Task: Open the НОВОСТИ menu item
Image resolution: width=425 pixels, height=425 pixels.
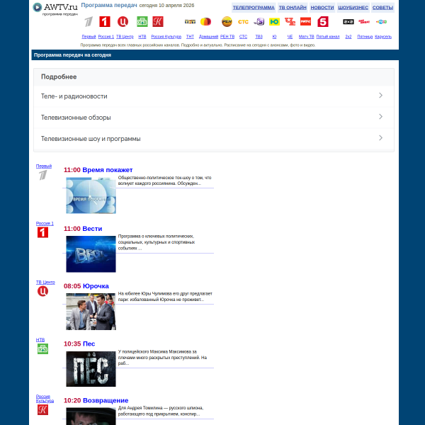Action: pyautogui.click(x=322, y=8)
